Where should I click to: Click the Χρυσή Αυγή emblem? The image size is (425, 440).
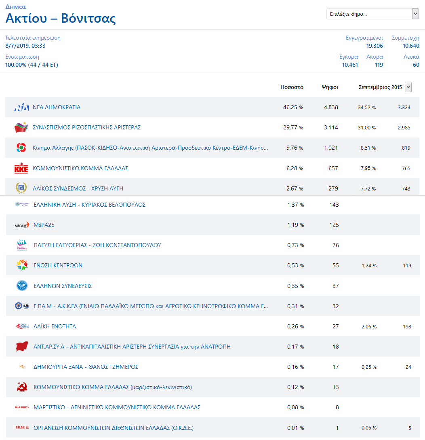point(21,188)
